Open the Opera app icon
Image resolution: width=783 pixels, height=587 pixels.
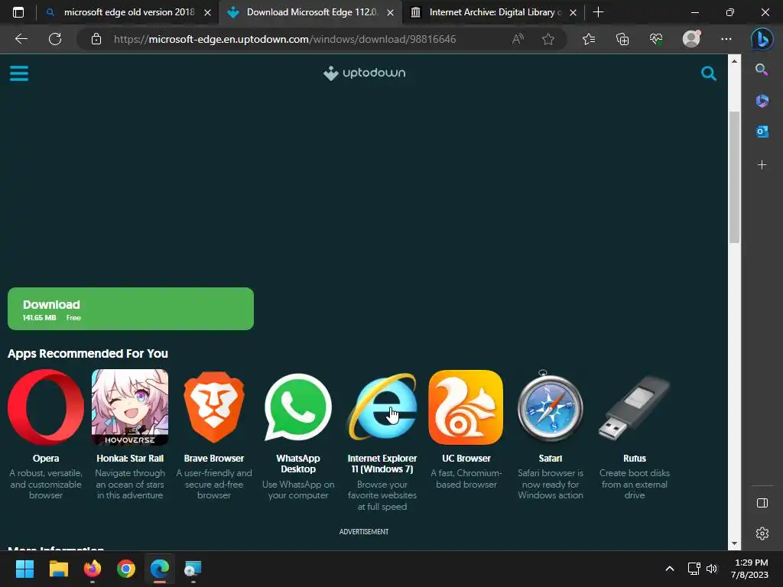(x=45, y=407)
